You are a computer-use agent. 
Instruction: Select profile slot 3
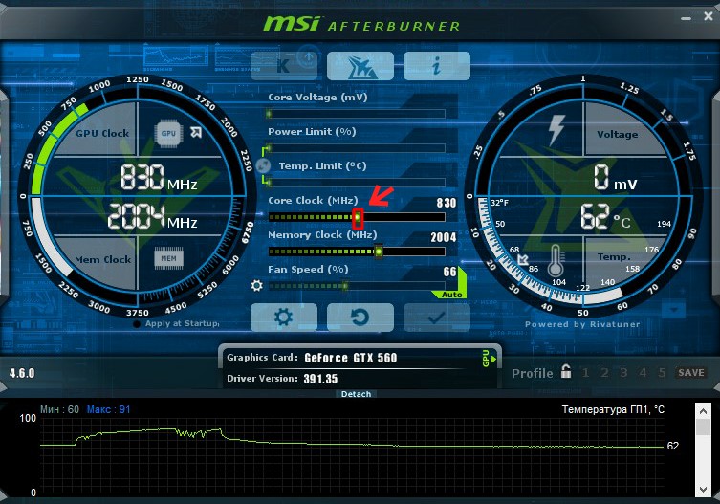click(623, 373)
